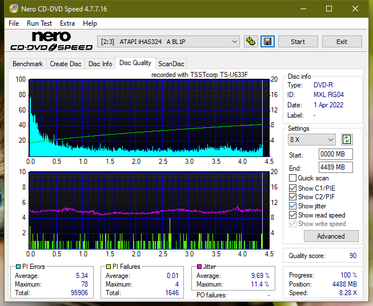Click the End position input field

pos(336,167)
